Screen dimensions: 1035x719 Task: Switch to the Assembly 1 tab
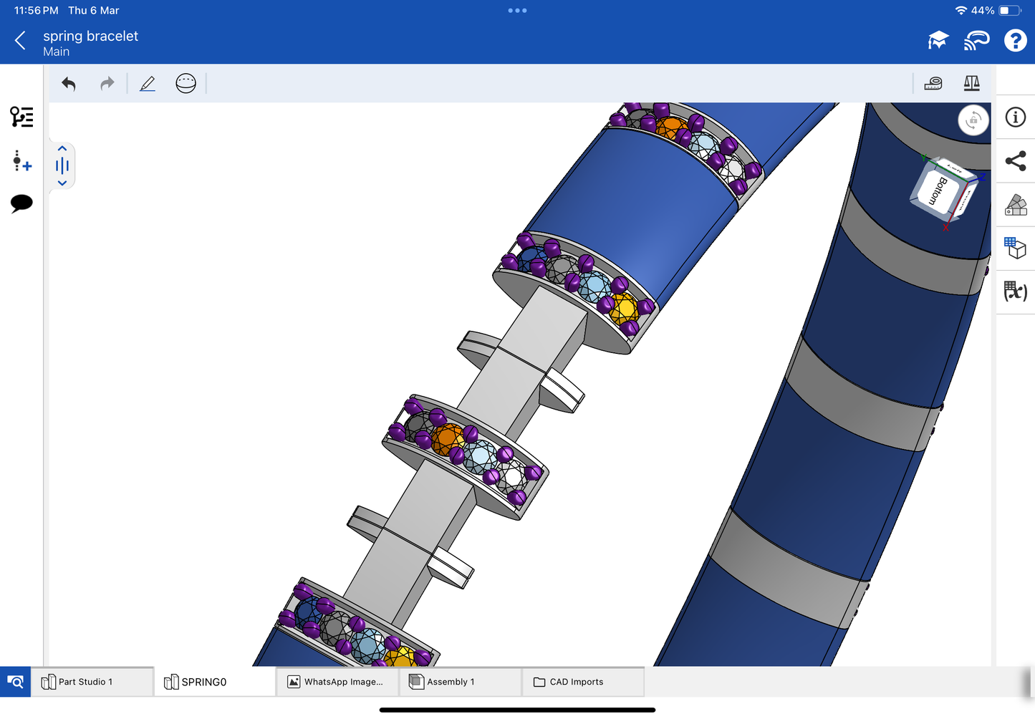pos(451,682)
